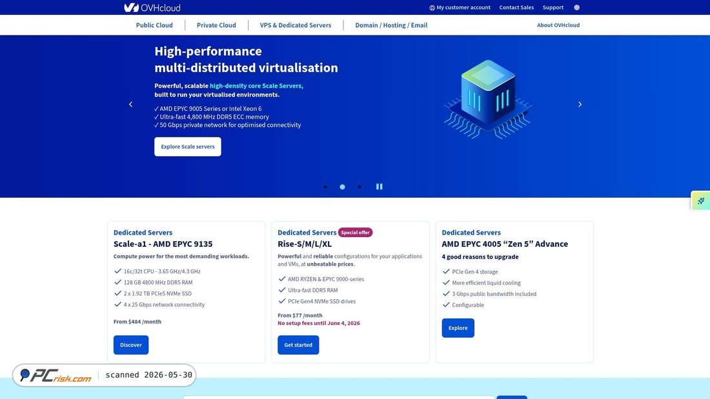
Task: Click '128 GB 4800 MHz DDR5 RAM' line
Action: pyautogui.click(x=158, y=282)
